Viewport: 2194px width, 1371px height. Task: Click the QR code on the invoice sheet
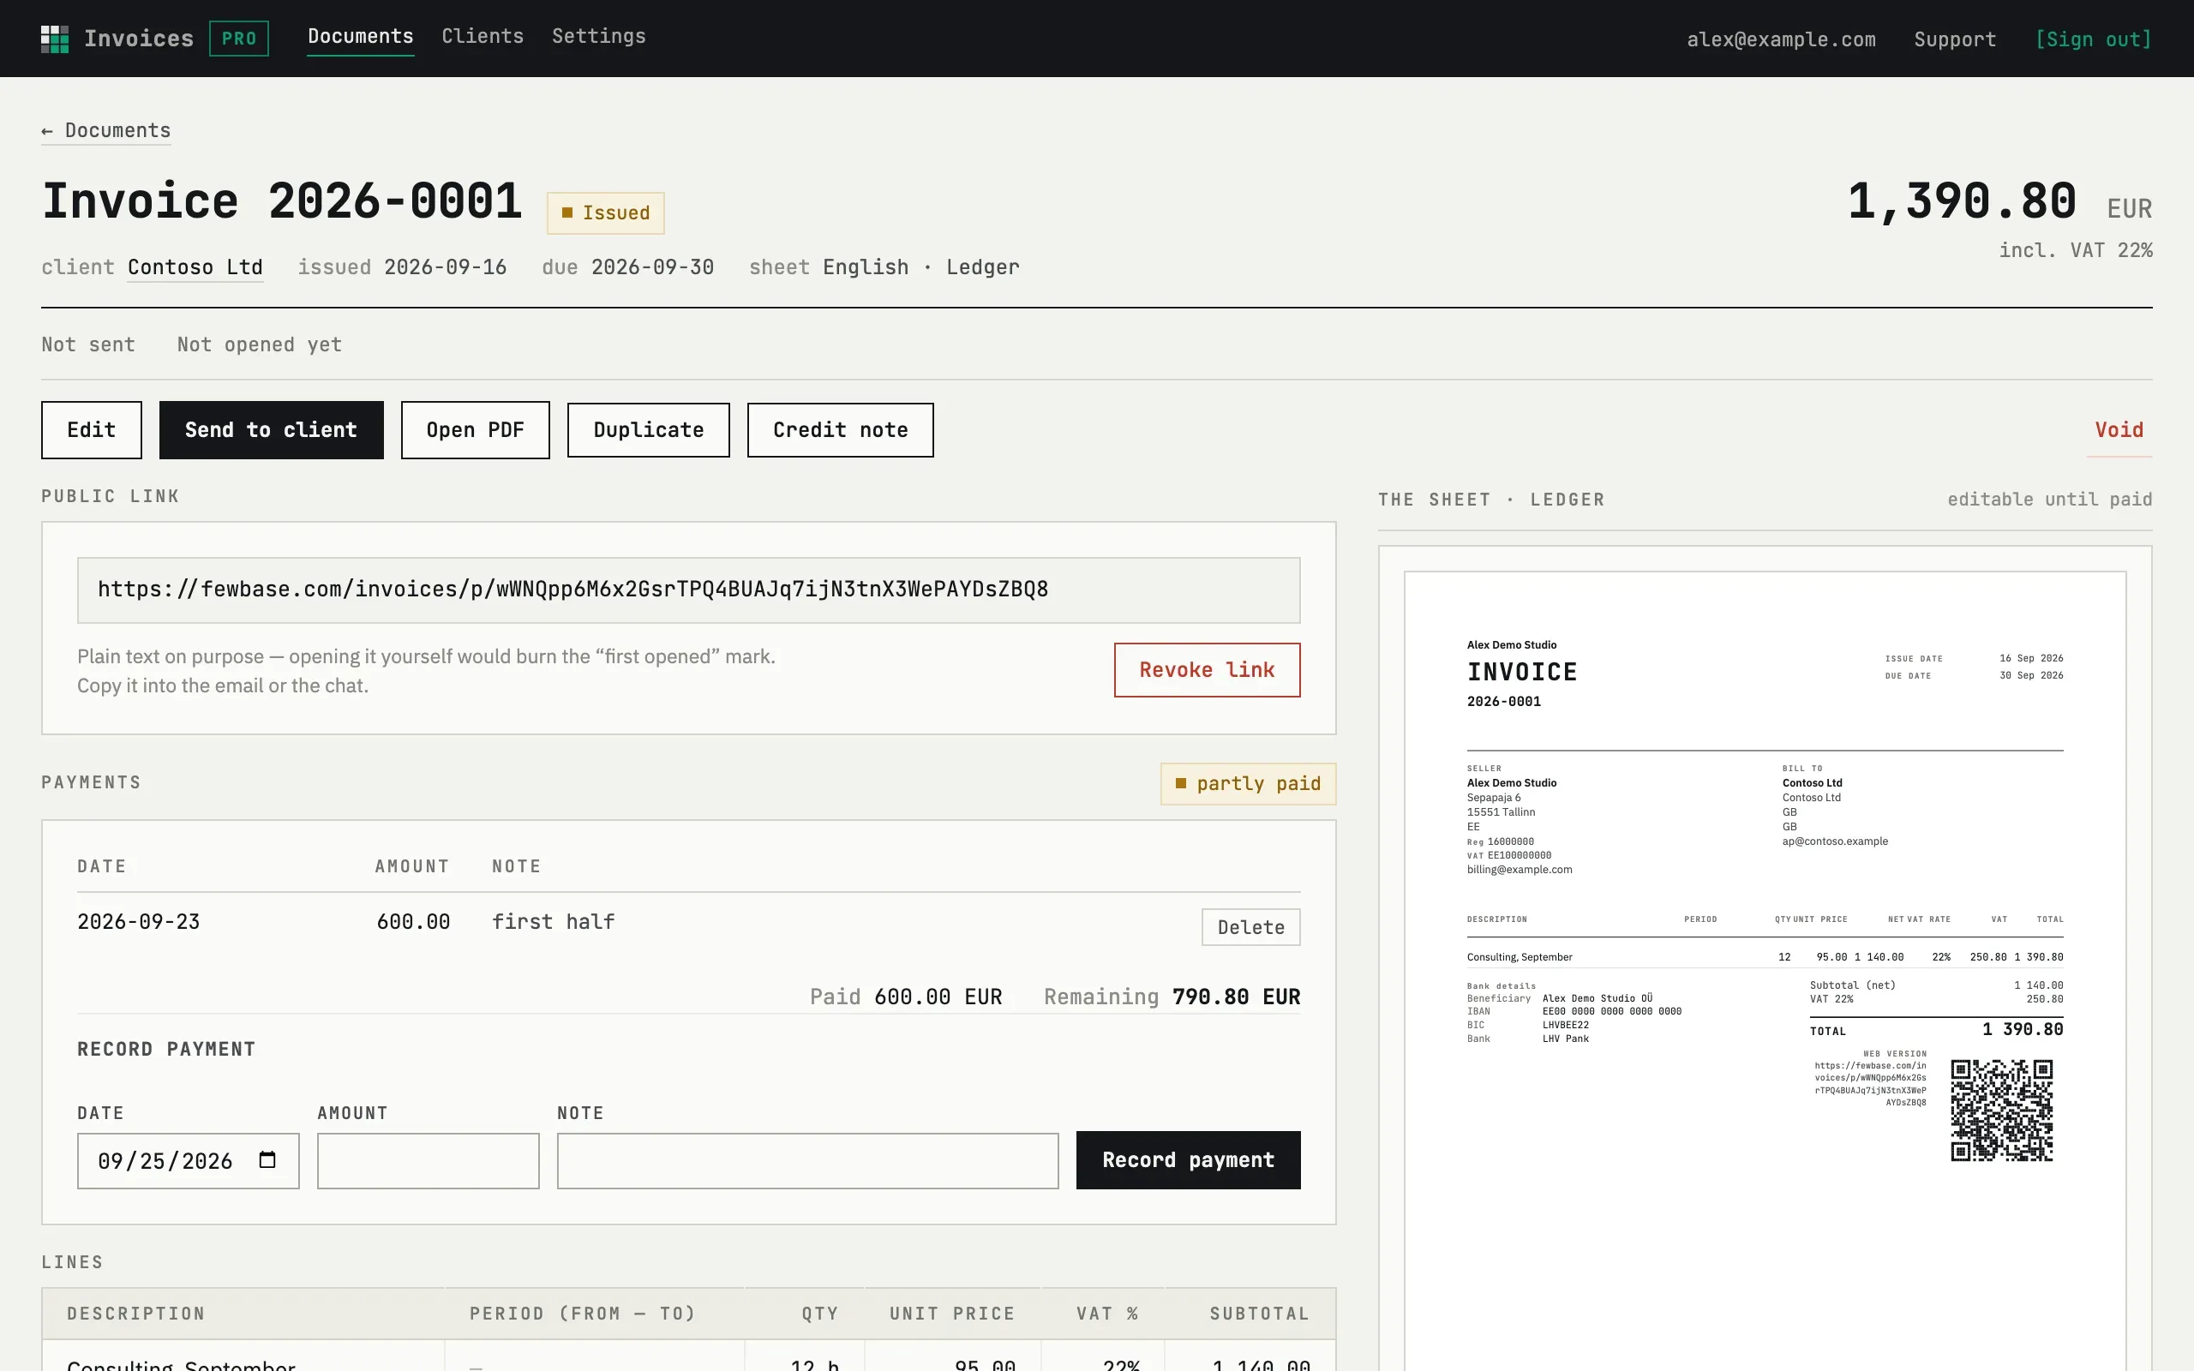pos(2002,1110)
